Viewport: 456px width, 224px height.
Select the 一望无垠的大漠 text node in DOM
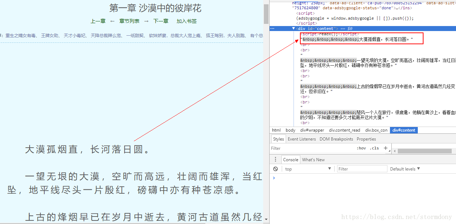[378, 63]
